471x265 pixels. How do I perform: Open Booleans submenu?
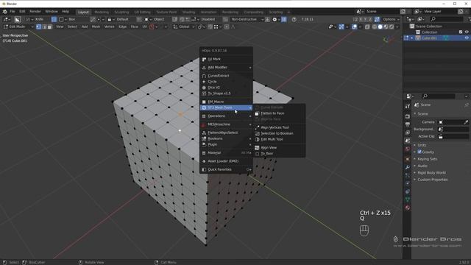[226, 138]
